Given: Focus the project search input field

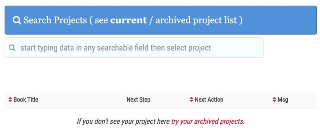Looking at the screenshot, I should [134, 47].
